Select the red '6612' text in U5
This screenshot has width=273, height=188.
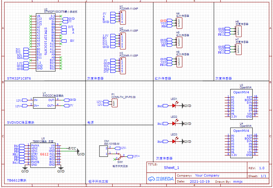[44, 154]
